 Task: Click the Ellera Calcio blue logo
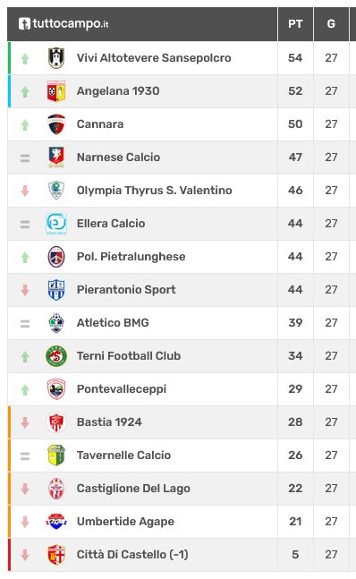[56, 224]
